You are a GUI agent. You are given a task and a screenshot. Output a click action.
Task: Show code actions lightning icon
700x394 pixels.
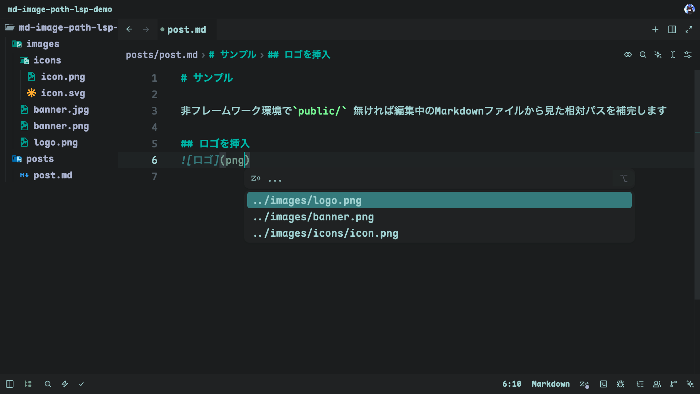(65, 384)
